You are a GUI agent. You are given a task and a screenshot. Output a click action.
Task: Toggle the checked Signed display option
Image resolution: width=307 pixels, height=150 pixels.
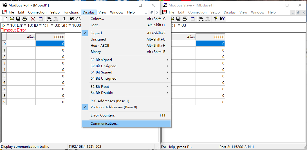pos(96,33)
